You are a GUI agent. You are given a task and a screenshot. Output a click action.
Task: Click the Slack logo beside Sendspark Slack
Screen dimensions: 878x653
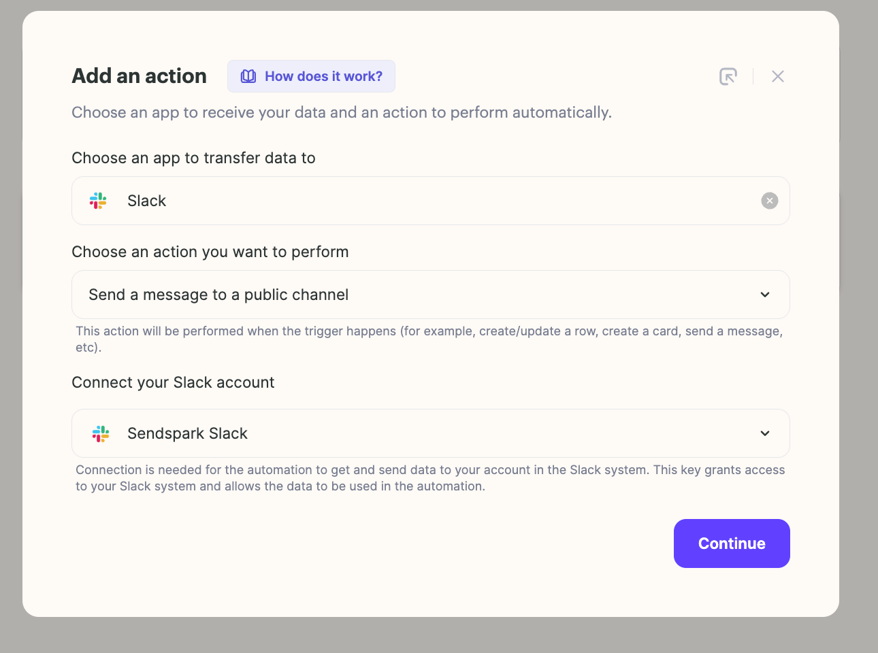(x=101, y=433)
